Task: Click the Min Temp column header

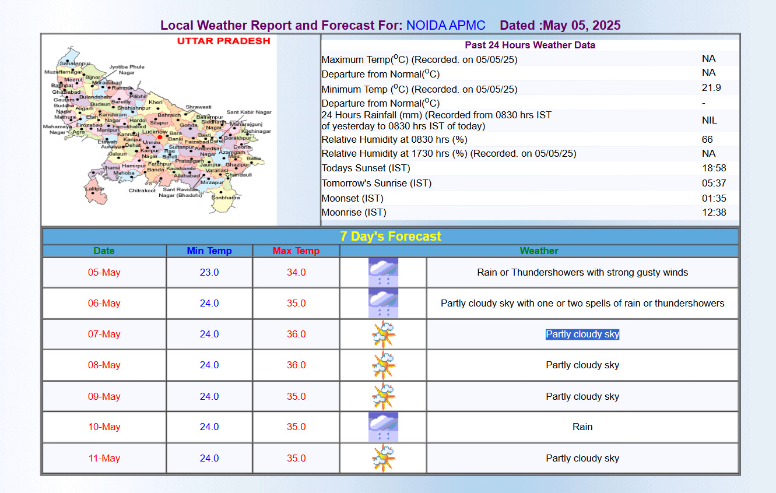Action: [x=209, y=251]
